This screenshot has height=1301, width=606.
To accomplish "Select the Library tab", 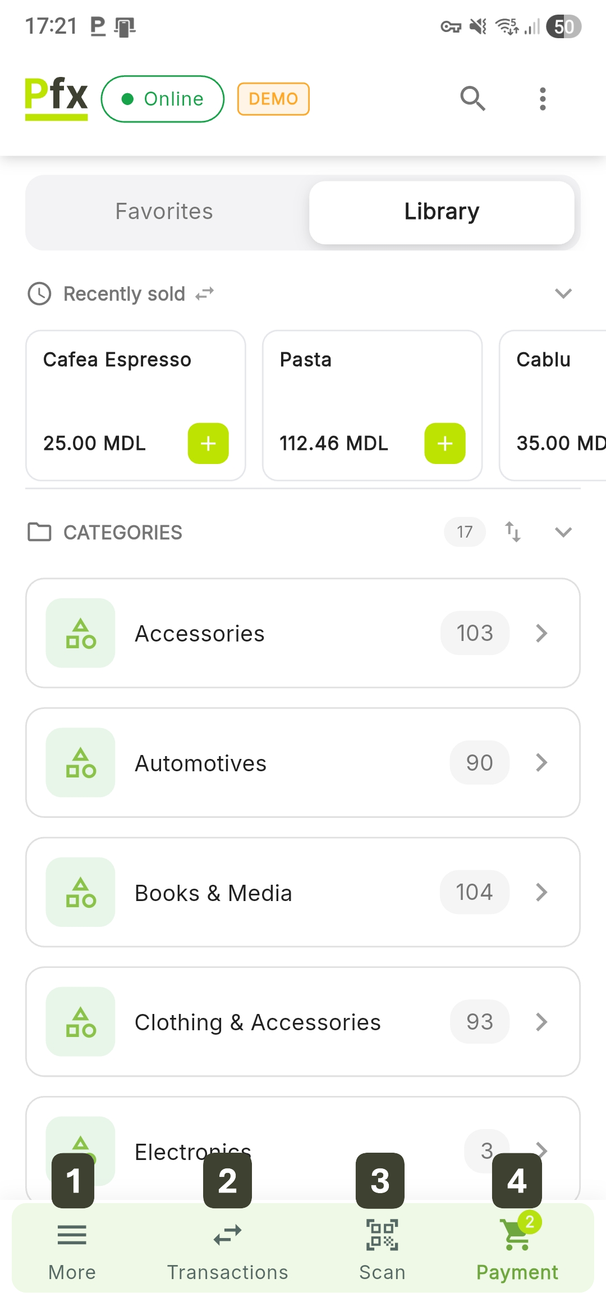I will pyautogui.click(x=442, y=212).
